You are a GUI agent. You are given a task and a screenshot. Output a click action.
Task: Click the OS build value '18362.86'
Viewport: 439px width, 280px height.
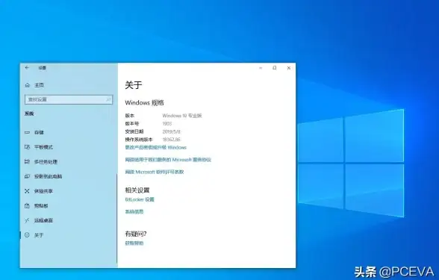click(172, 140)
